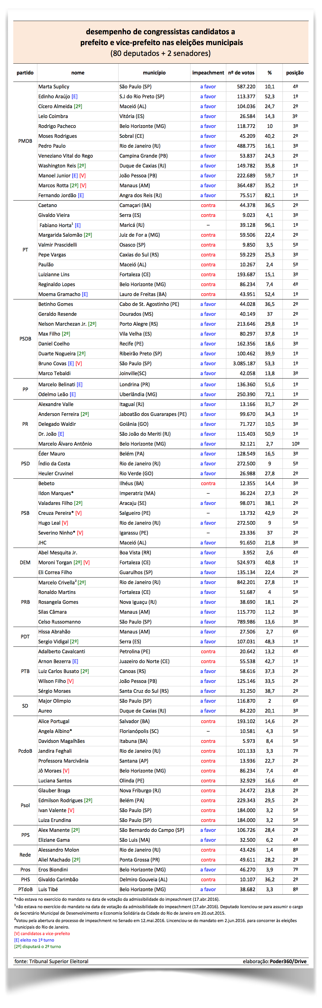The width and height of the screenshot is (322, 1008).
Task: Click municipality Juazeiro do Norte (CE)
Action: [144, 661]
